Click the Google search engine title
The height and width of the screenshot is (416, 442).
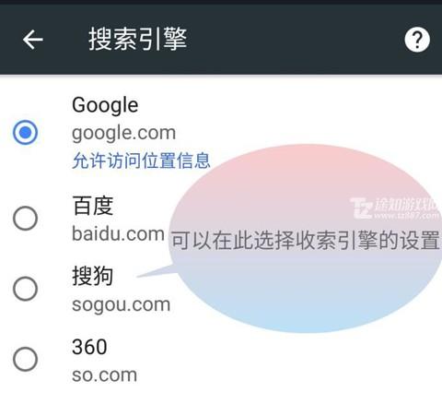[105, 105]
